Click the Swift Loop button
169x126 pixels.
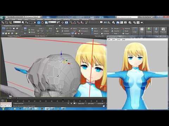[83, 28]
